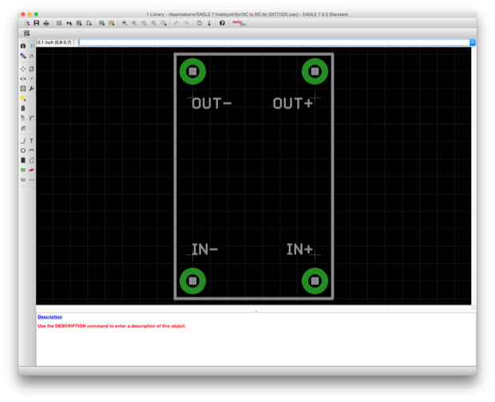Save the library with the floppy icon
The image size is (495, 402).
37,23
